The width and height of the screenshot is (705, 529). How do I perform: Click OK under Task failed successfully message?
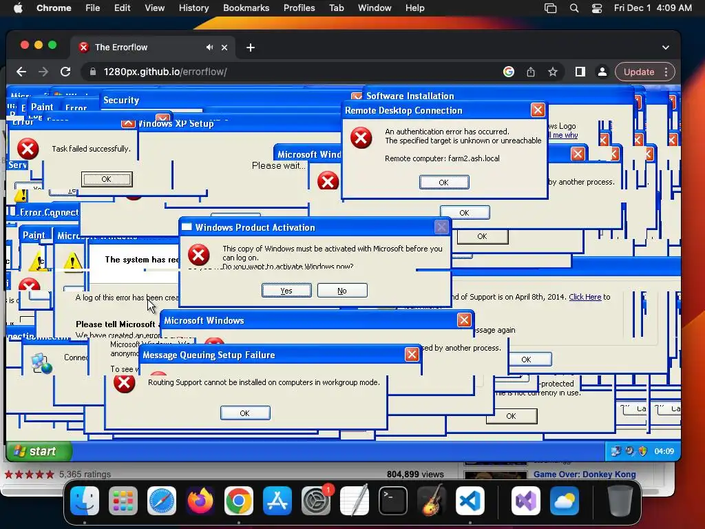pos(107,179)
